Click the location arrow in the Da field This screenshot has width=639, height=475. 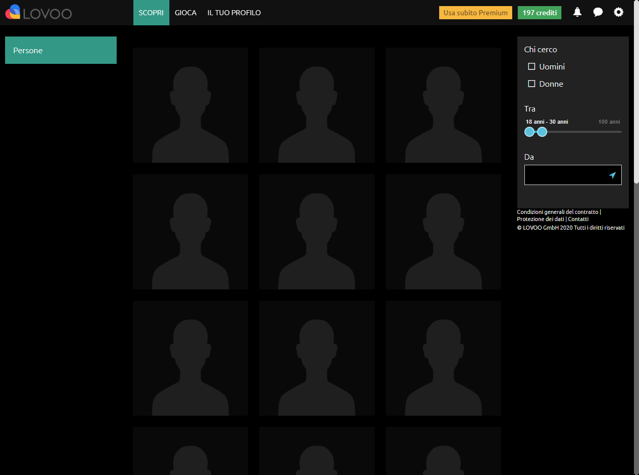[x=613, y=174]
